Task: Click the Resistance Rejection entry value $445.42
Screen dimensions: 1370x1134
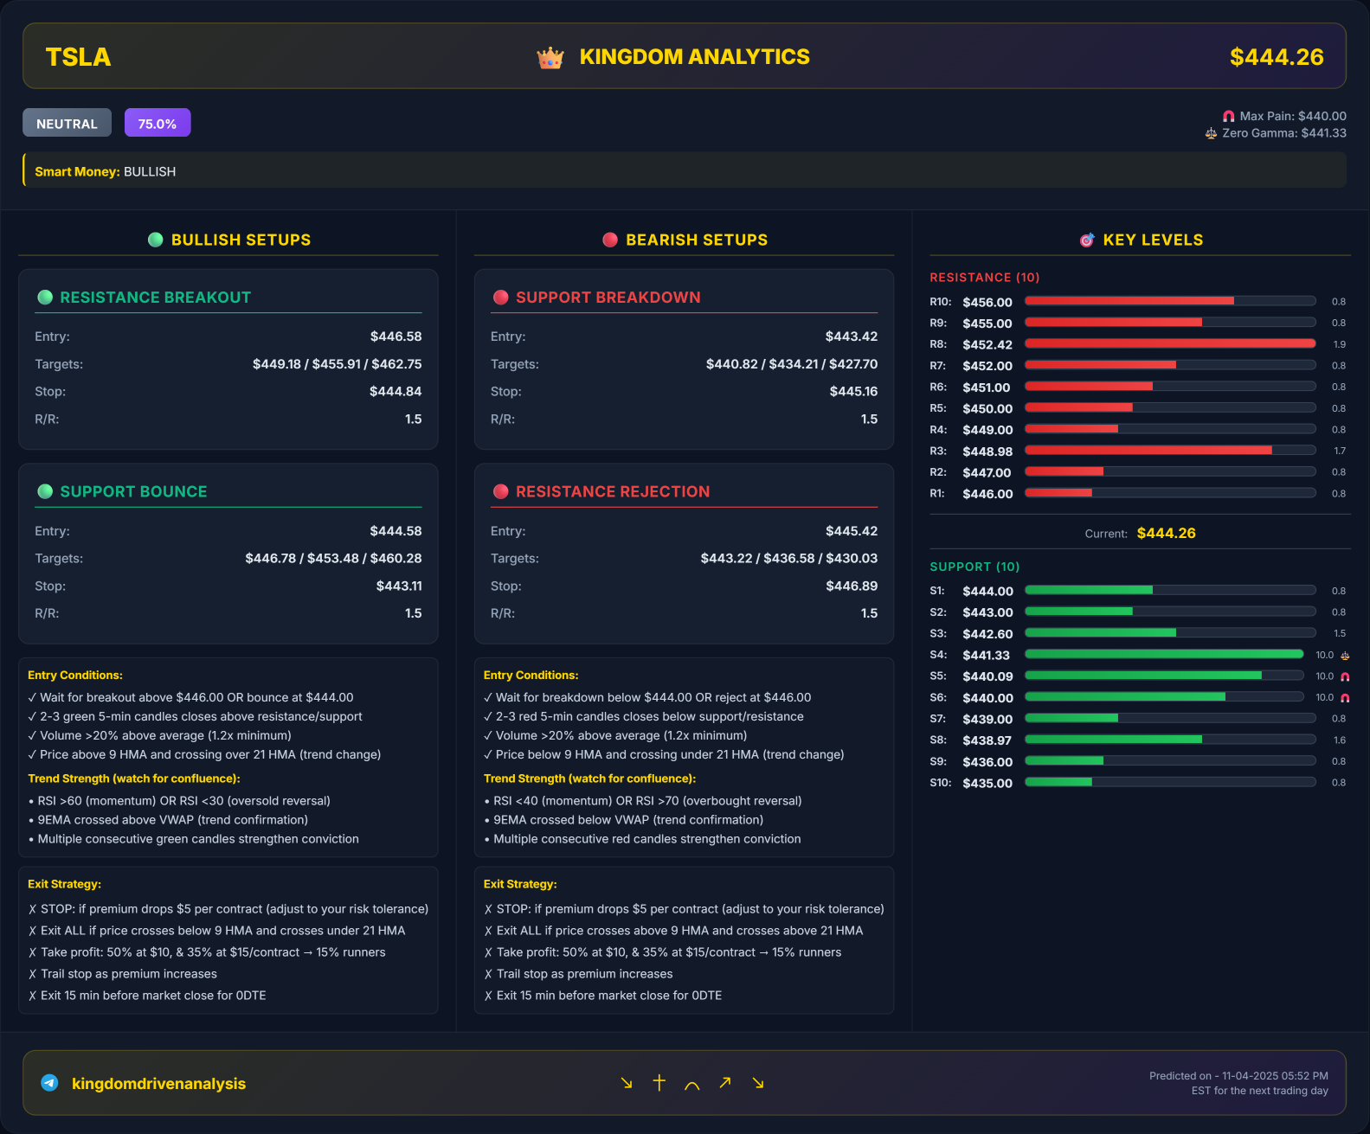Action: (852, 531)
